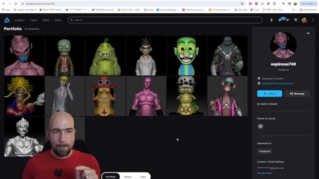
Task: Open the Imagine with Meta AI bookmark
Action: tap(24, 10)
